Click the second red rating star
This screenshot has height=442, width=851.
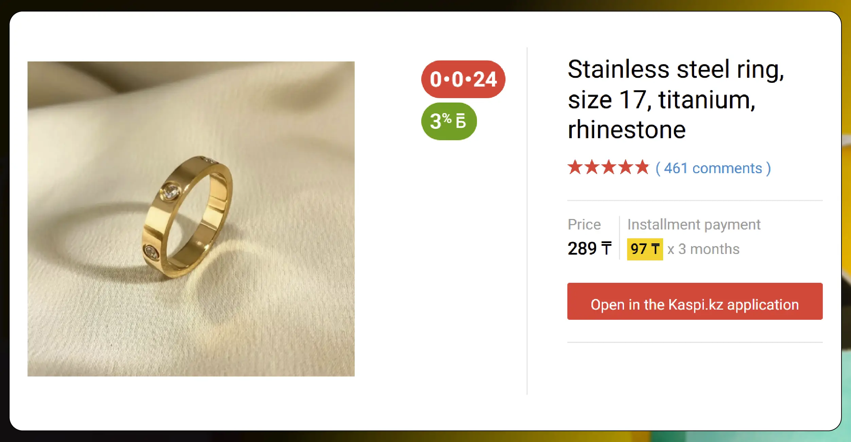point(592,167)
